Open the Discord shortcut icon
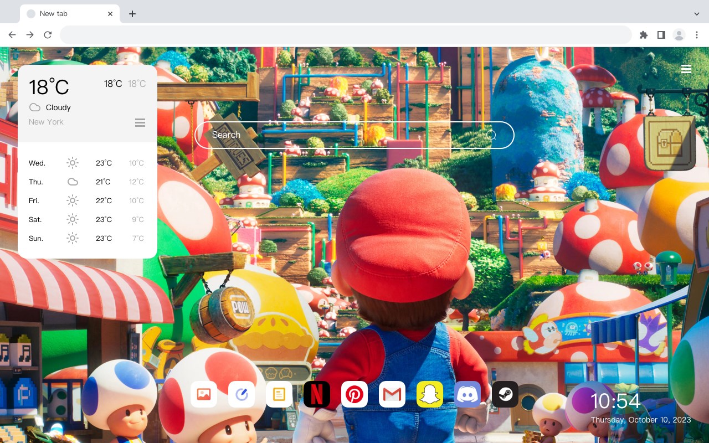 [467, 394]
